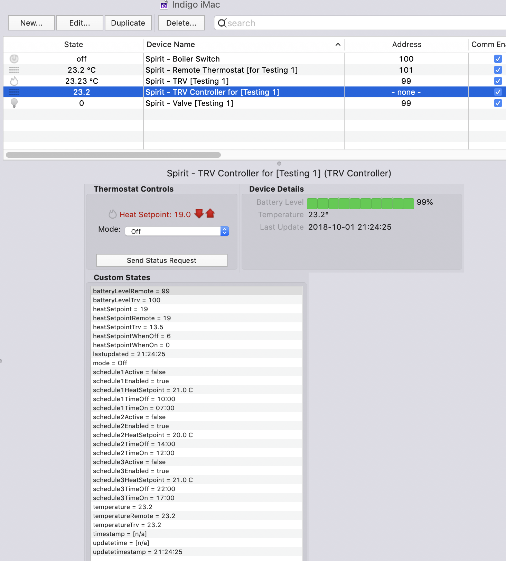Click the Duplicate button
The width and height of the screenshot is (506, 561).
(x=128, y=23)
